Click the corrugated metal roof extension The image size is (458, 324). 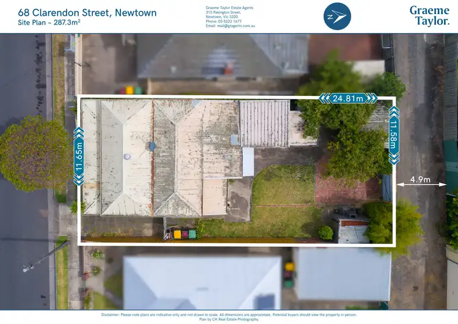click(x=264, y=123)
